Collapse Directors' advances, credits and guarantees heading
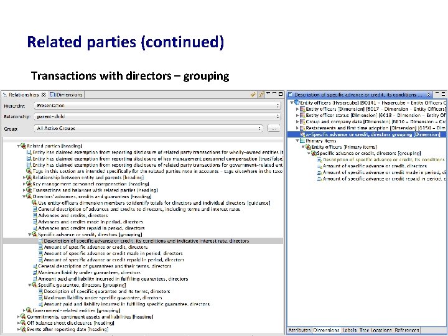 click(x=24, y=197)
